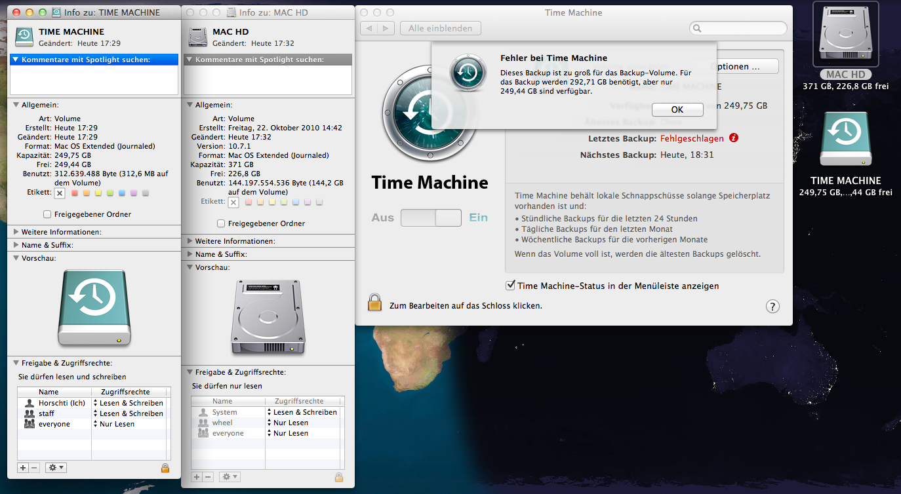Go back using the left arrow in Time Machine preferences

point(369,28)
